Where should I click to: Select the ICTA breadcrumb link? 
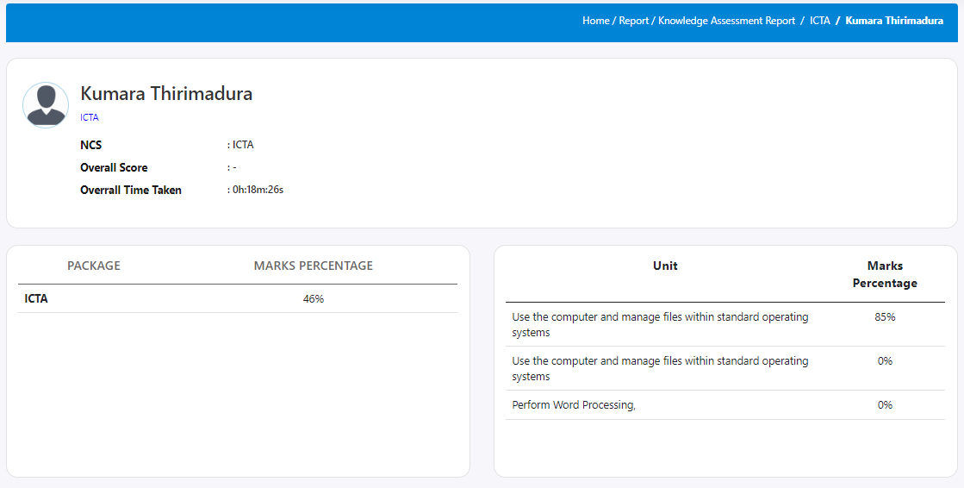click(819, 21)
